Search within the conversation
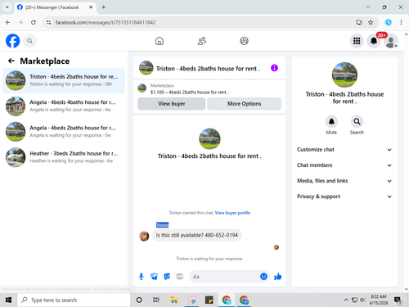 [357, 121]
